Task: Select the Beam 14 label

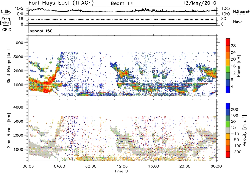Action: (122, 3)
